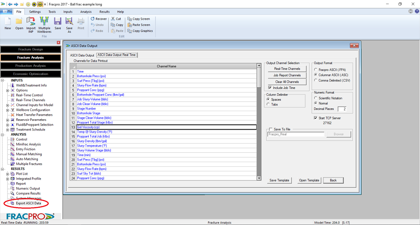420x225 pixels.
Task: Toggle the Include Job Time checkbox
Action: (270, 88)
